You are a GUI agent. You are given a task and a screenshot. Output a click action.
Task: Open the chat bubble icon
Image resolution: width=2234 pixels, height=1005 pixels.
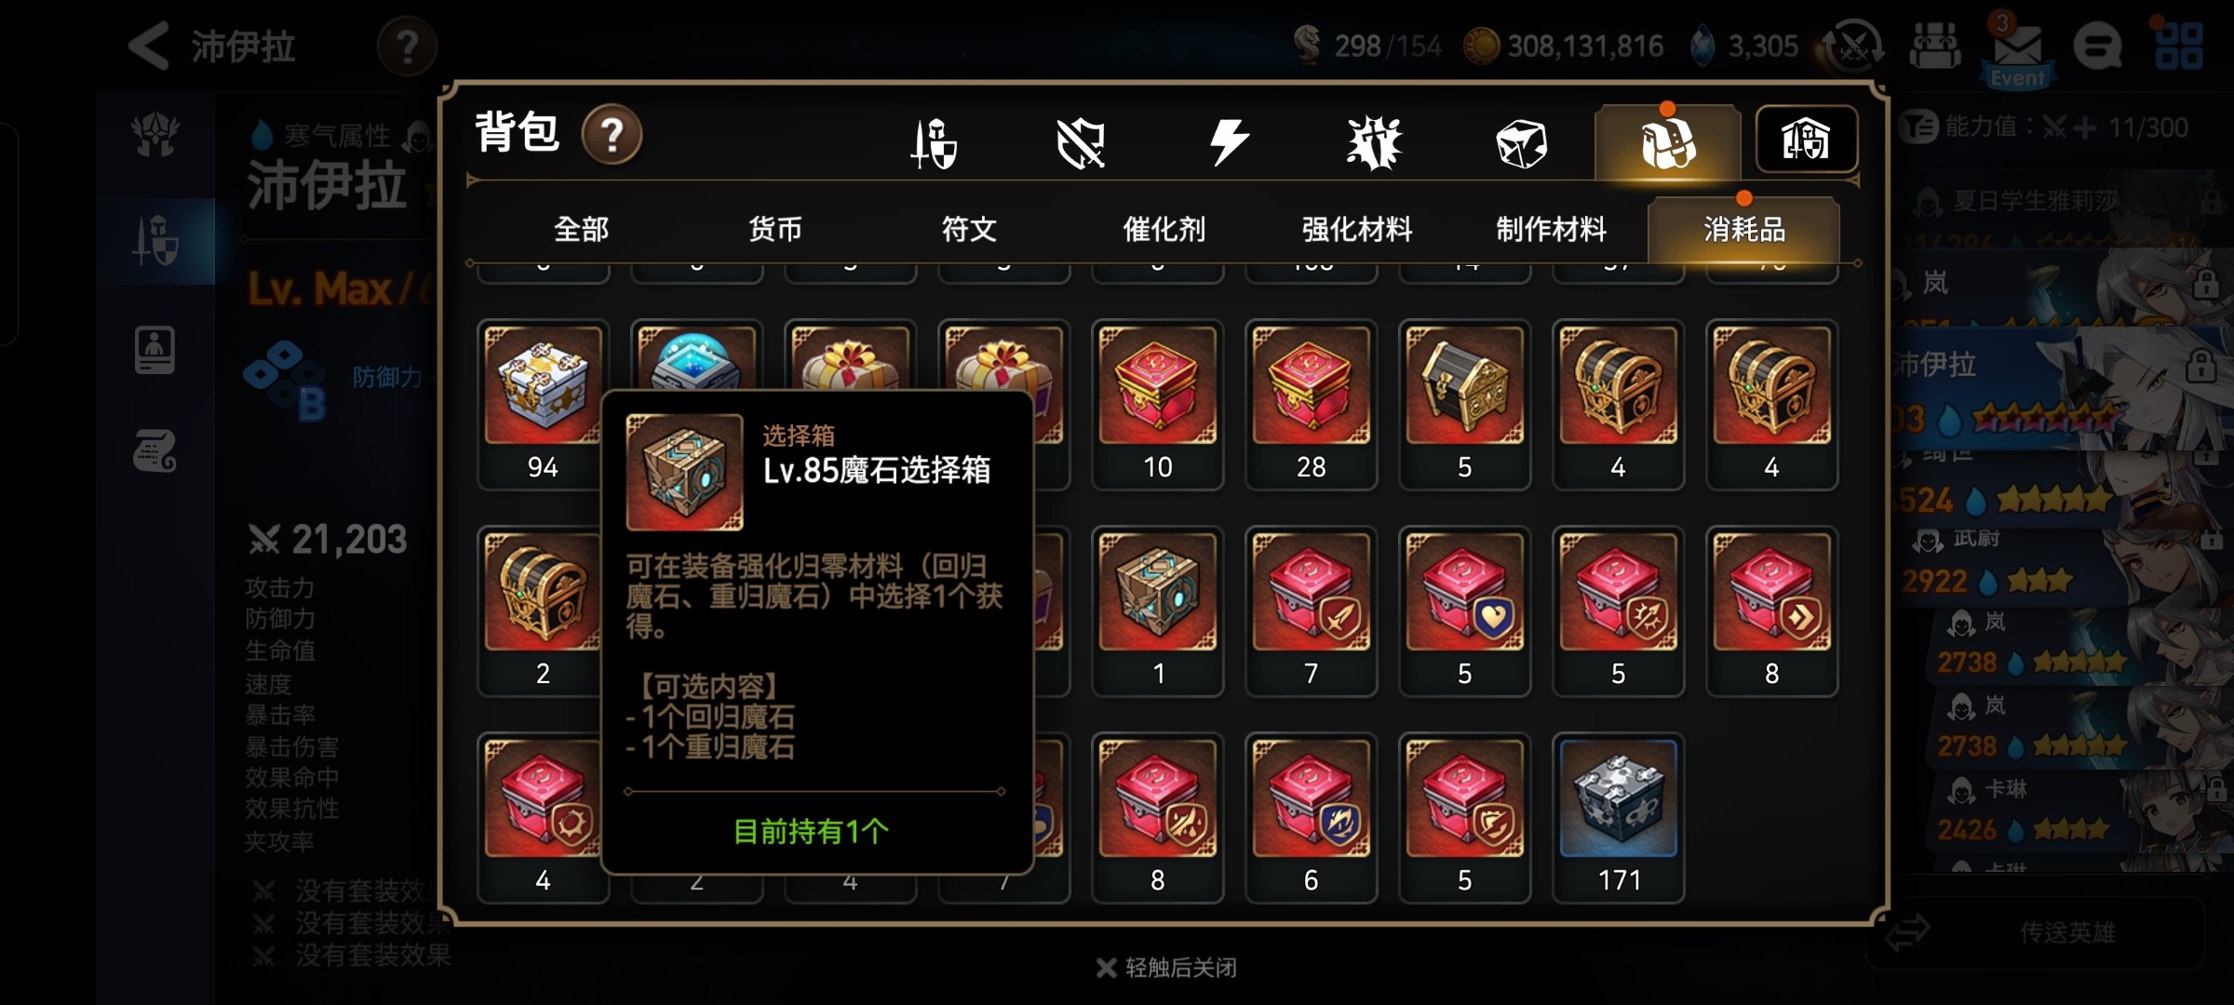[x=2098, y=47]
